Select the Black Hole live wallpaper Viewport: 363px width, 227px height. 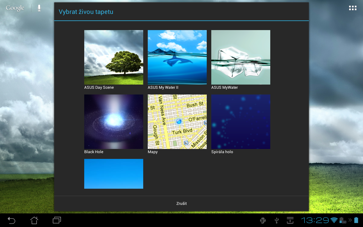coord(113,122)
